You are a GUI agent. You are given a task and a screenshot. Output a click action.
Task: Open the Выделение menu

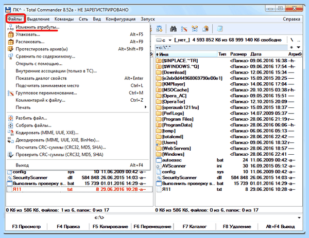point(38,19)
